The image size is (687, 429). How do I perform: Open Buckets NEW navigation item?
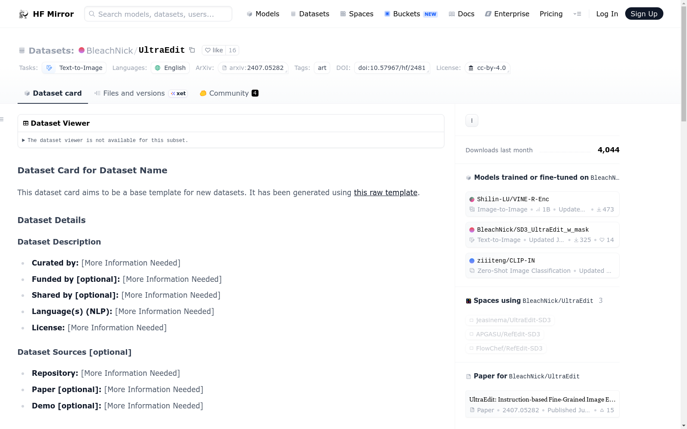[x=411, y=14]
